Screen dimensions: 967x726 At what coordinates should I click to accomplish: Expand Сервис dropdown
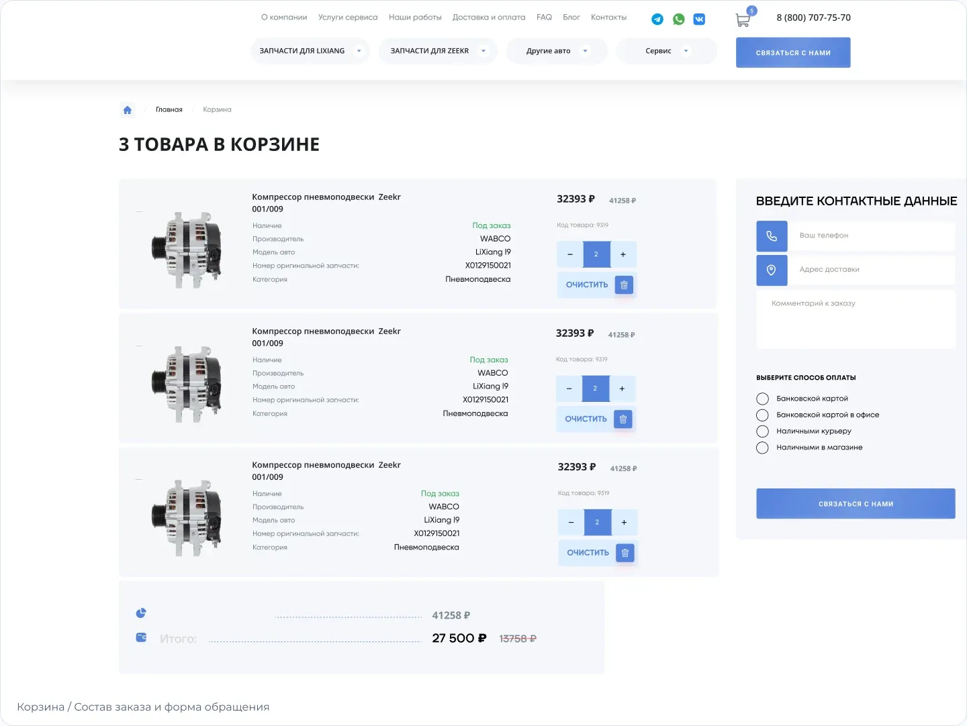tap(666, 51)
